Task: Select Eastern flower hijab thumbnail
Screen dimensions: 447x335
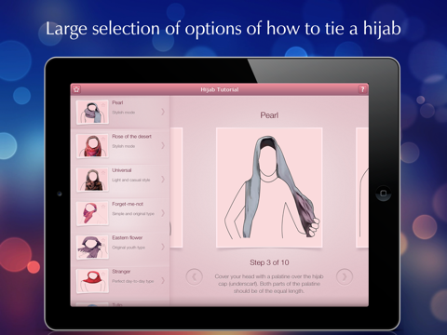Action: [x=92, y=248]
